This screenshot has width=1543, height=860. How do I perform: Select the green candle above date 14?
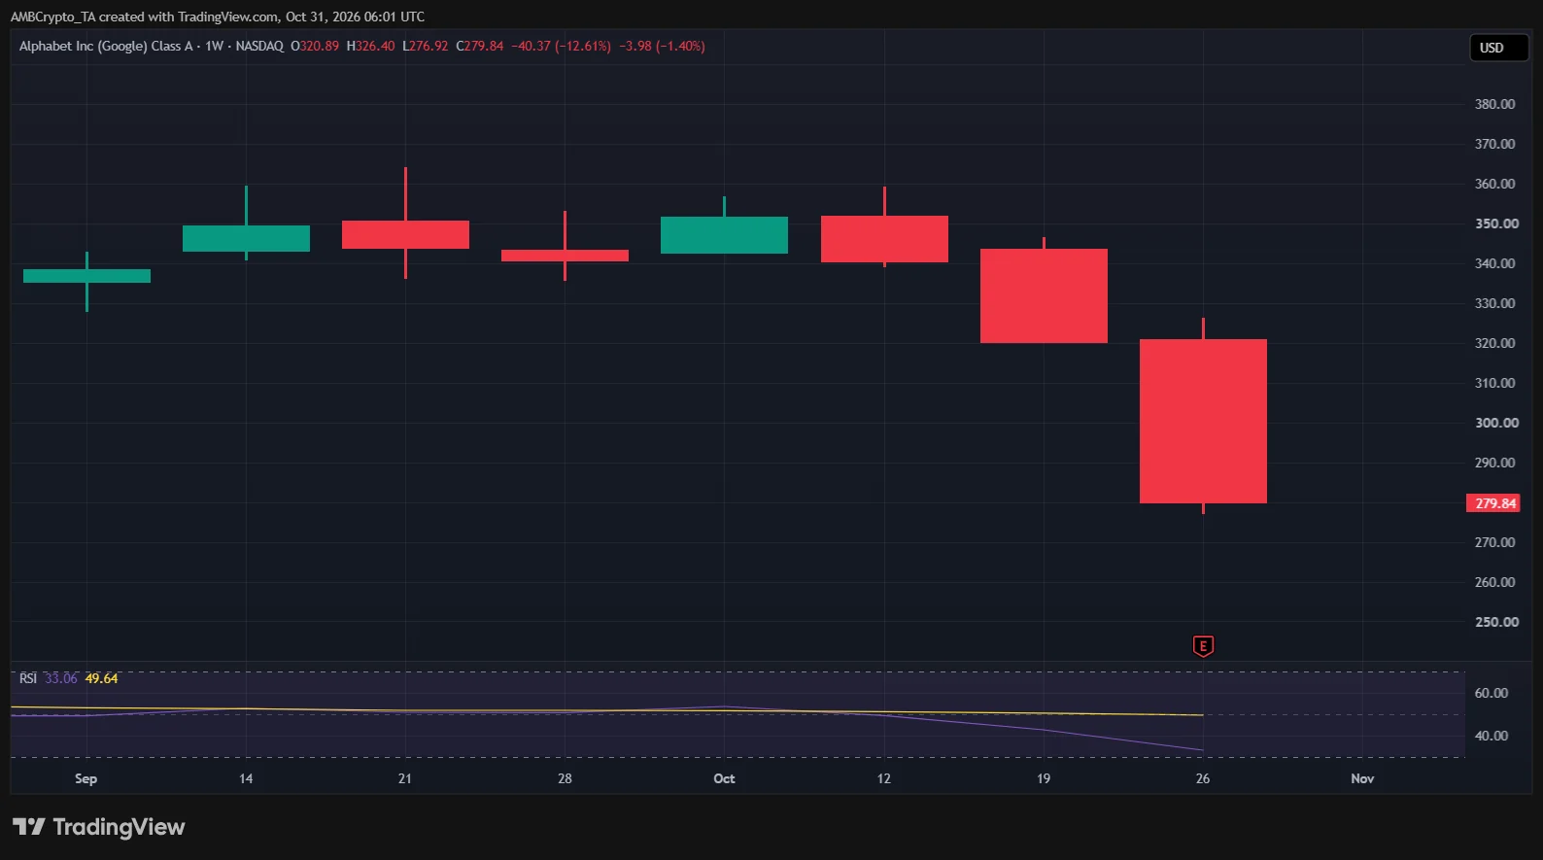(246, 238)
